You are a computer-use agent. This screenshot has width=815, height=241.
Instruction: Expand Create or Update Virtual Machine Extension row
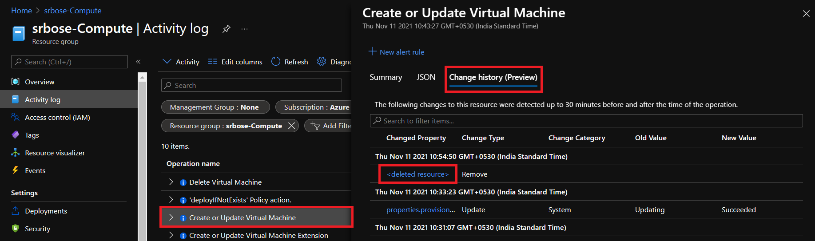pyautogui.click(x=171, y=235)
